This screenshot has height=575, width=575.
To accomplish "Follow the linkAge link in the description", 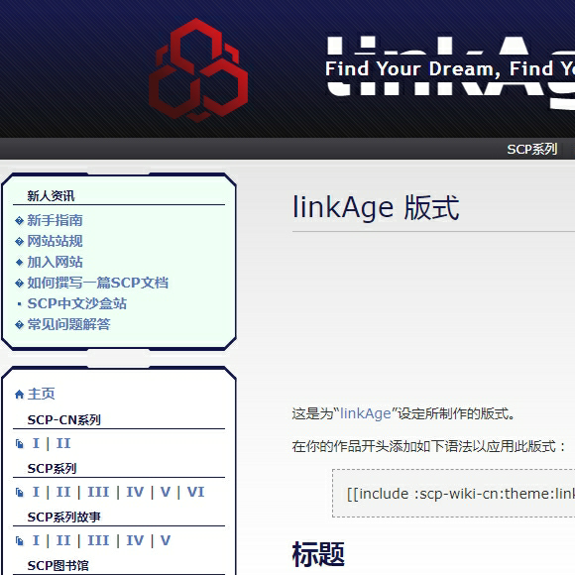I will 366,414.
